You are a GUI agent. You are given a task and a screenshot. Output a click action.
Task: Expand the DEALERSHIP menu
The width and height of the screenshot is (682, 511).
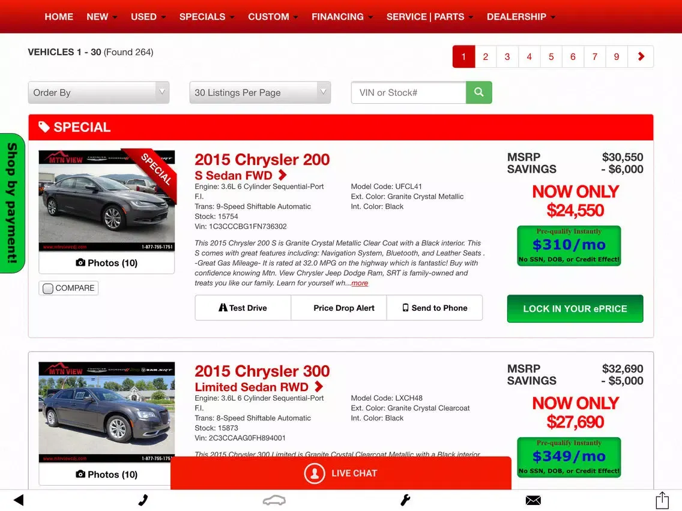click(x=521, y=17)
